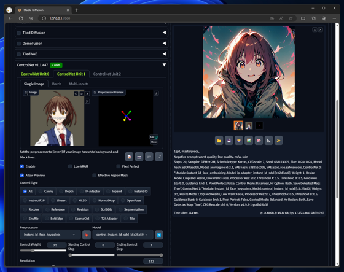Check the Pixel Perfect option

[x=119, y=166]
